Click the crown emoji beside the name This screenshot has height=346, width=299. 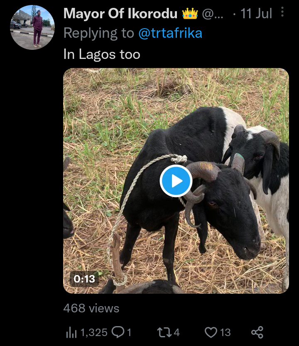[x=190, y=14]
